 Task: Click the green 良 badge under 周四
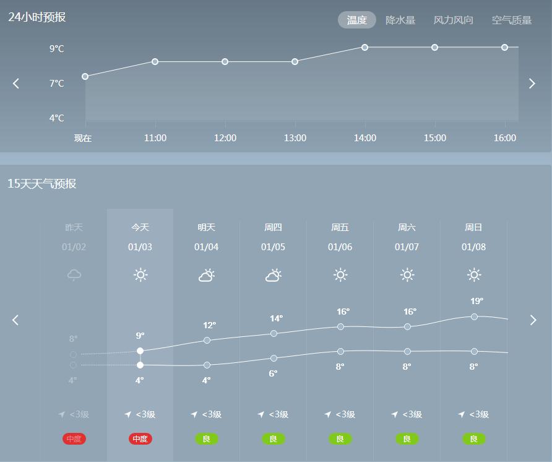click(273, 438)
